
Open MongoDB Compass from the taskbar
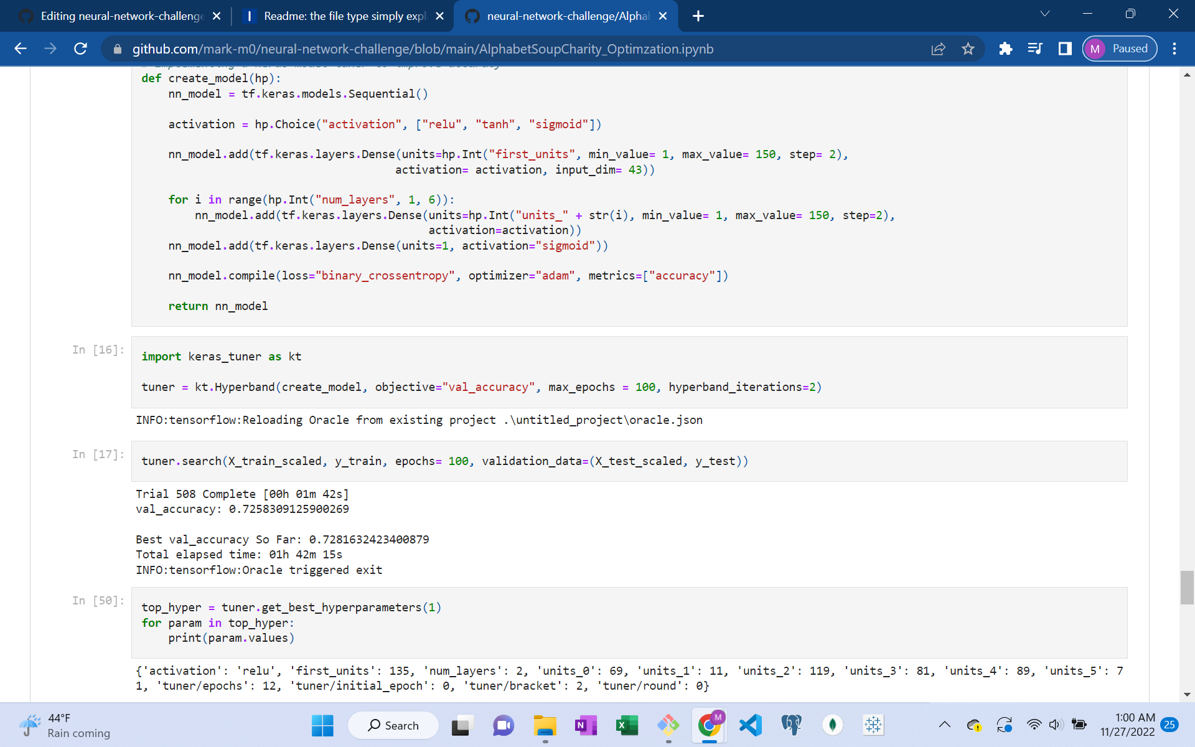pos(833,725)
